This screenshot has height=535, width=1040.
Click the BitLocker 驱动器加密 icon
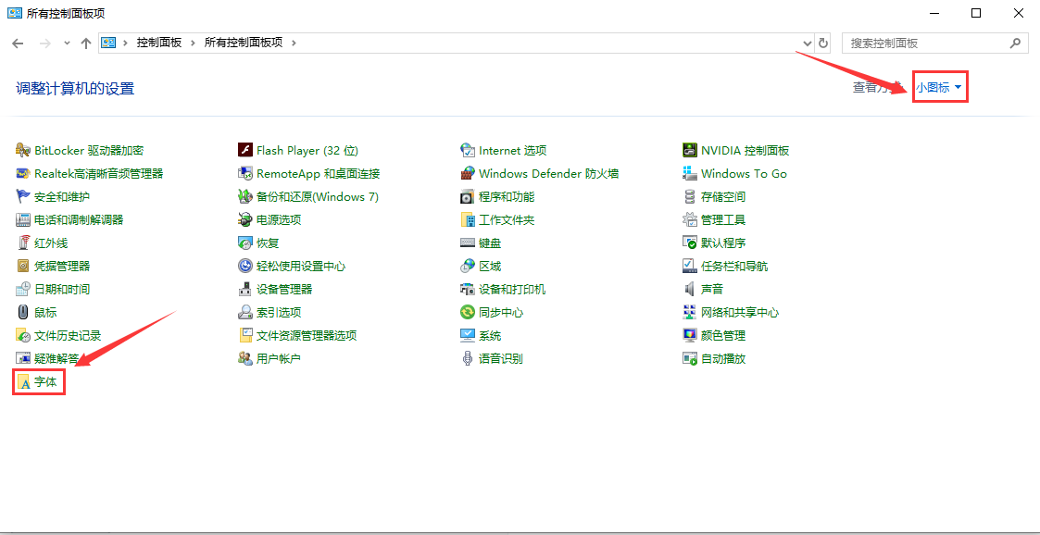(24, 150)
